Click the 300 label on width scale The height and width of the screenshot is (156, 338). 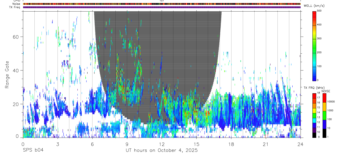pyautogui.click(x=319, y=39)
